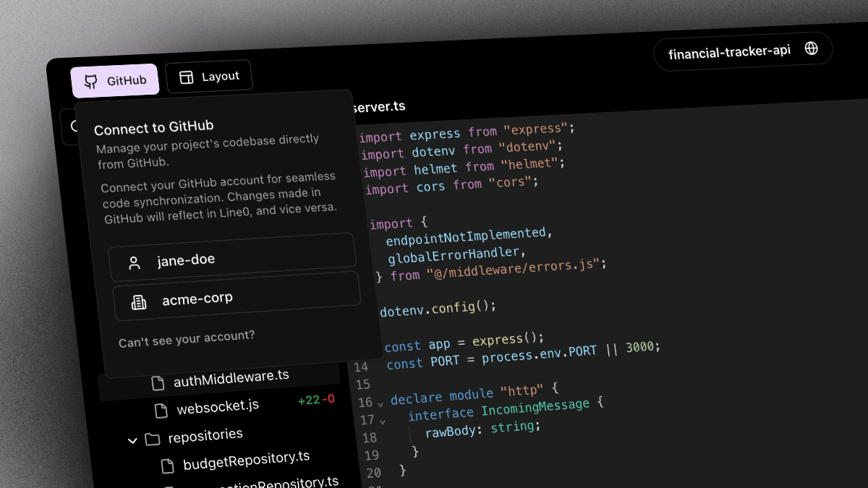Switch to the server.ts tab
The width and height of the screenshot is (868, 488).
point(378,107)
